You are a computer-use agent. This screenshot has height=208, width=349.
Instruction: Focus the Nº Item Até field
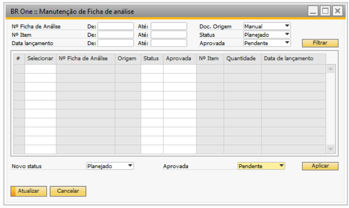[x=169, y=34]
